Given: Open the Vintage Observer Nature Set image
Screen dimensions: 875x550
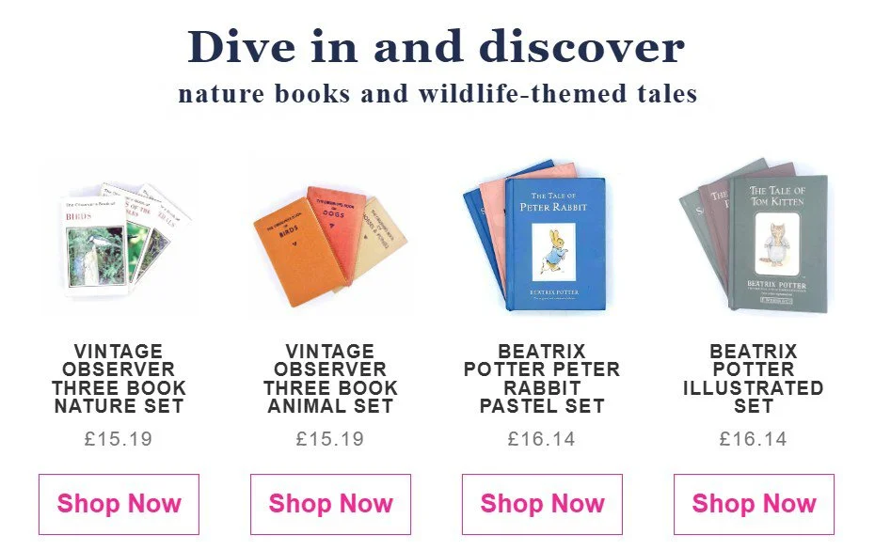Looking at the screenshot, I should coord(119,238).
